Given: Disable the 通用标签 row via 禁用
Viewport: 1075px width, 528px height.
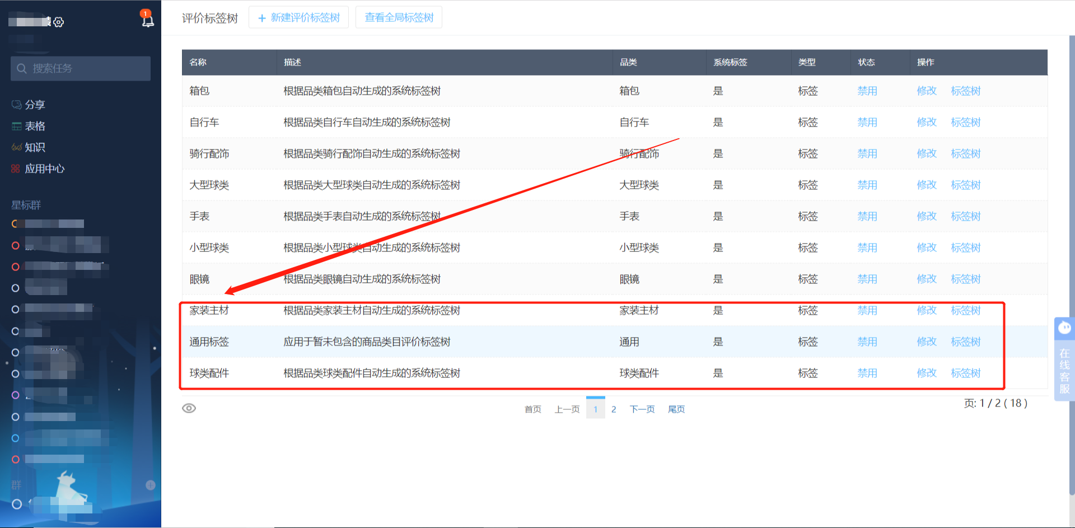Looking at the screenshot, I should (x=867, y=342).
